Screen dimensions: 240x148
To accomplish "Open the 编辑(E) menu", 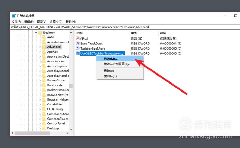I will pyautogui.click(x=29, y=22).
